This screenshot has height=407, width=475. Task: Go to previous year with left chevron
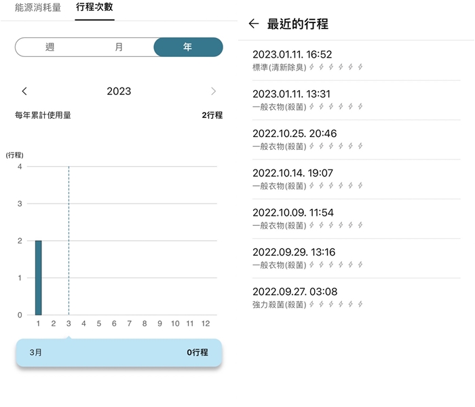click(x=24, y=91)
